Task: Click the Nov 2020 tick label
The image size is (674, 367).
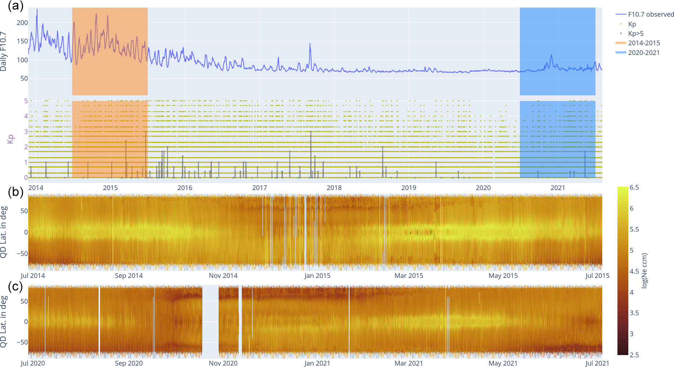Action: [x=223, y=363]
